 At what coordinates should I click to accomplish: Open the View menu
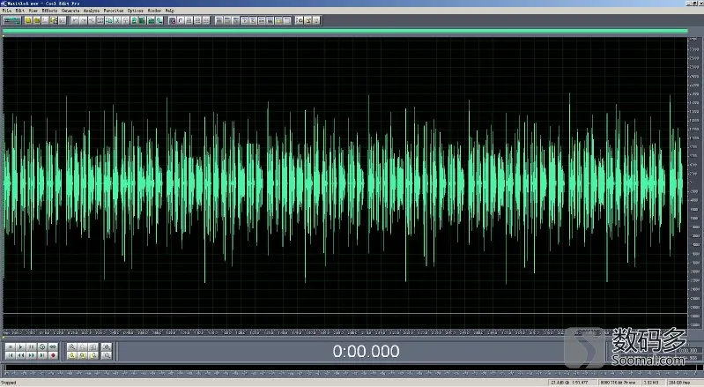point(33,11)
